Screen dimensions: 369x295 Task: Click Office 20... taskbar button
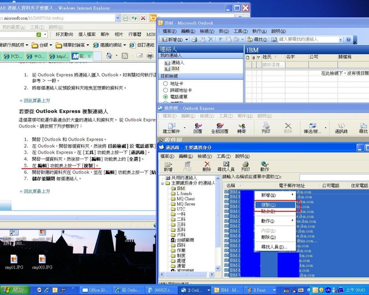pos(96,290)
